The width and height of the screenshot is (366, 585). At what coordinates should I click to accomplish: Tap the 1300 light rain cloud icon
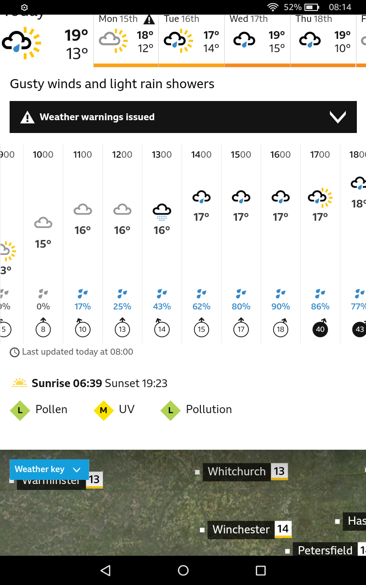coord(161,212)
